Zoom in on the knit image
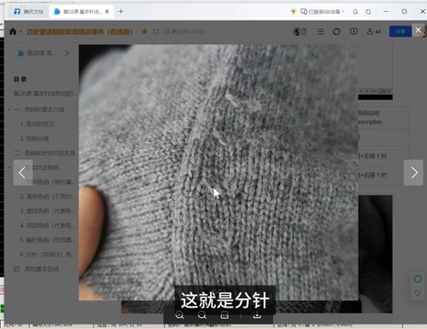427x329 pixels. [x=179, y=315]
